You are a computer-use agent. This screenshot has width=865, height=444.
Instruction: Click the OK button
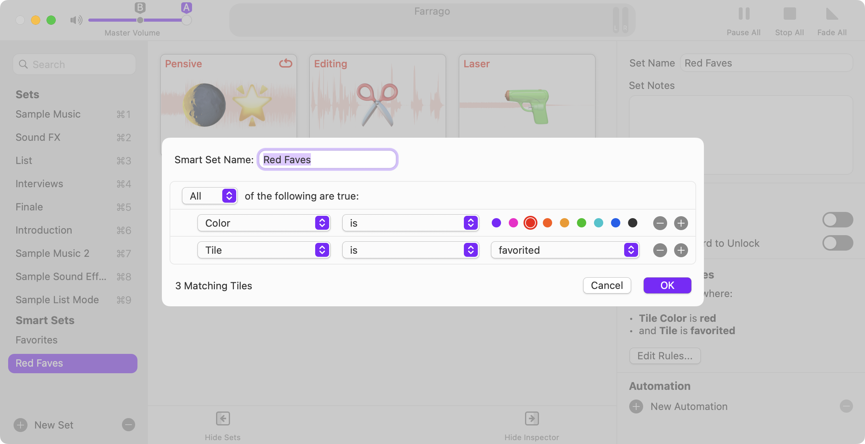667,285
